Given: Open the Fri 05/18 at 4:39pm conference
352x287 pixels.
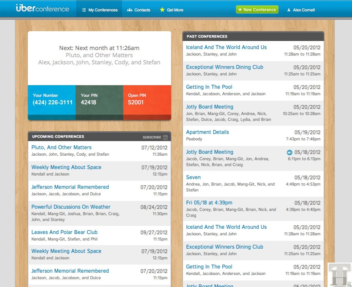Looking at the screenshot, I should tap(209, 203).
